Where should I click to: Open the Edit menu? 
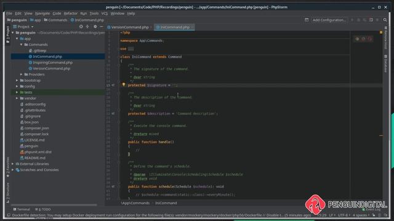[x=18, y=14]
